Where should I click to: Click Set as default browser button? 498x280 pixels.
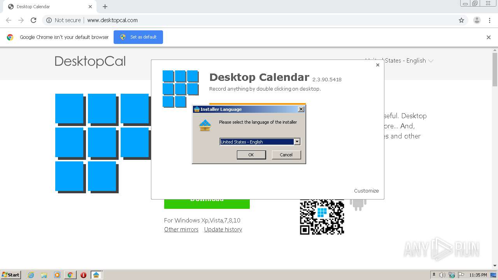[x=138, y=37]
